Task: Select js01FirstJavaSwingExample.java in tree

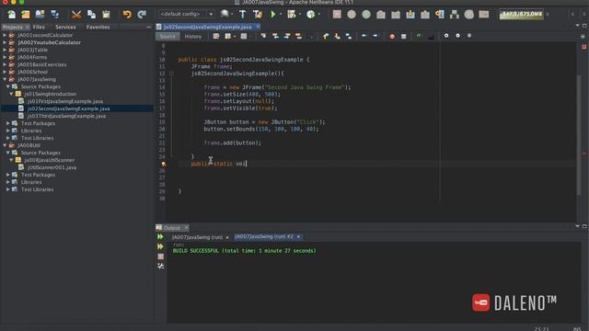Action: pos(65,101)
